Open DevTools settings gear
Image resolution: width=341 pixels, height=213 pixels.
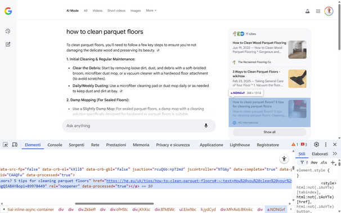[316, 144]
